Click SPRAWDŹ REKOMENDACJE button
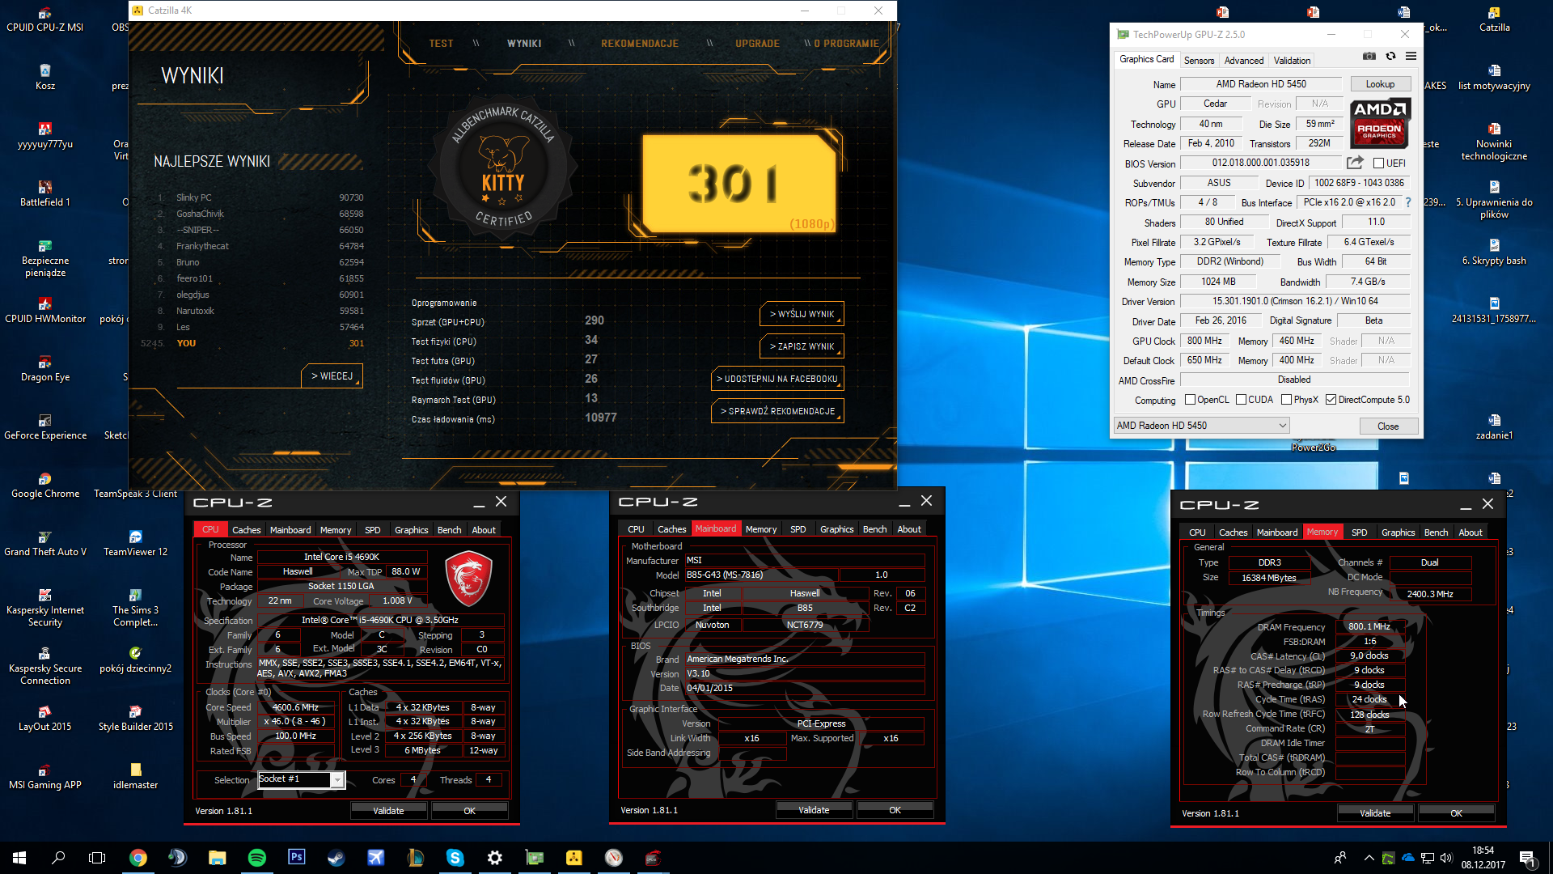Image resolution: width=1553 pixels, height=874 pixels. click(777, 411)
